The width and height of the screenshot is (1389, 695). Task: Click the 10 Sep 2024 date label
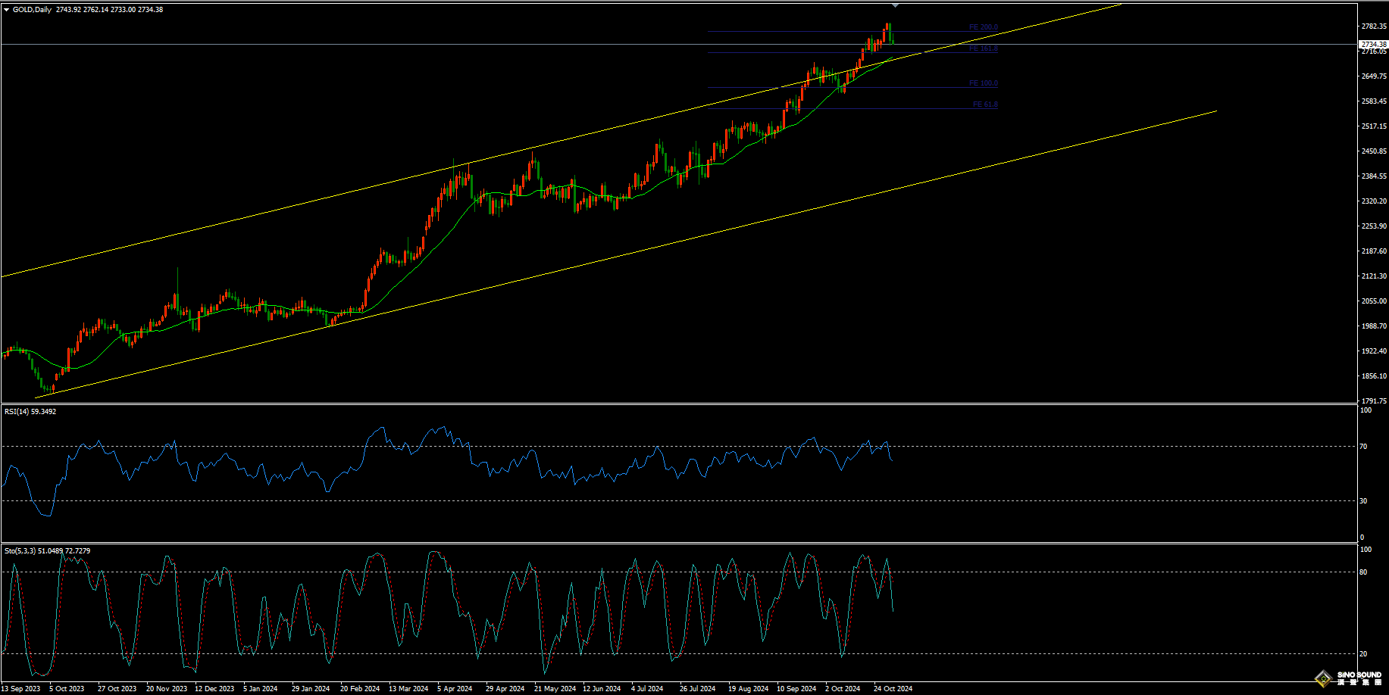tap(796, 689)
